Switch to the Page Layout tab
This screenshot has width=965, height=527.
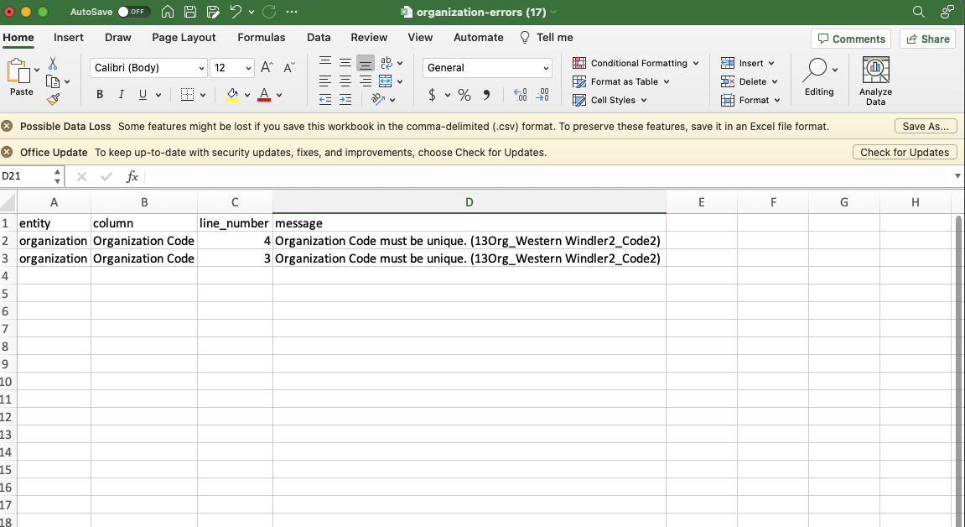(x=184, y=38)
